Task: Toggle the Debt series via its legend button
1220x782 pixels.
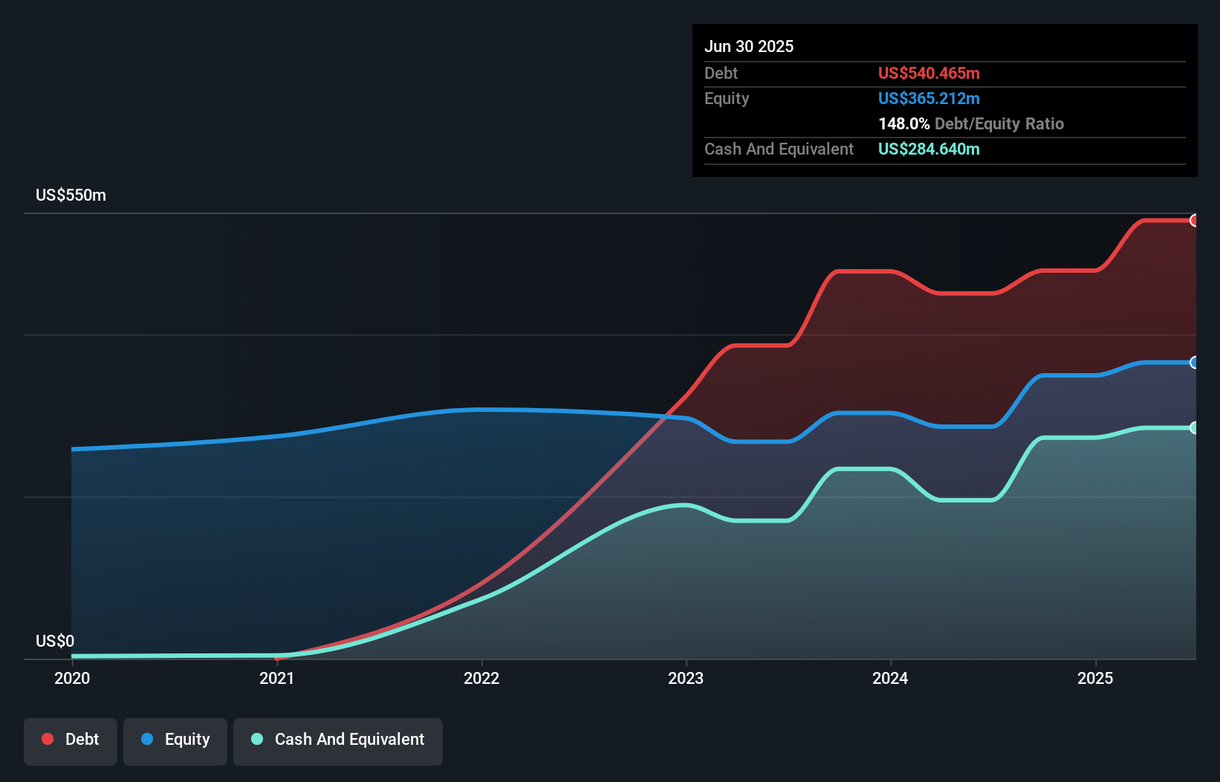Action: click(x=70, y=741)
